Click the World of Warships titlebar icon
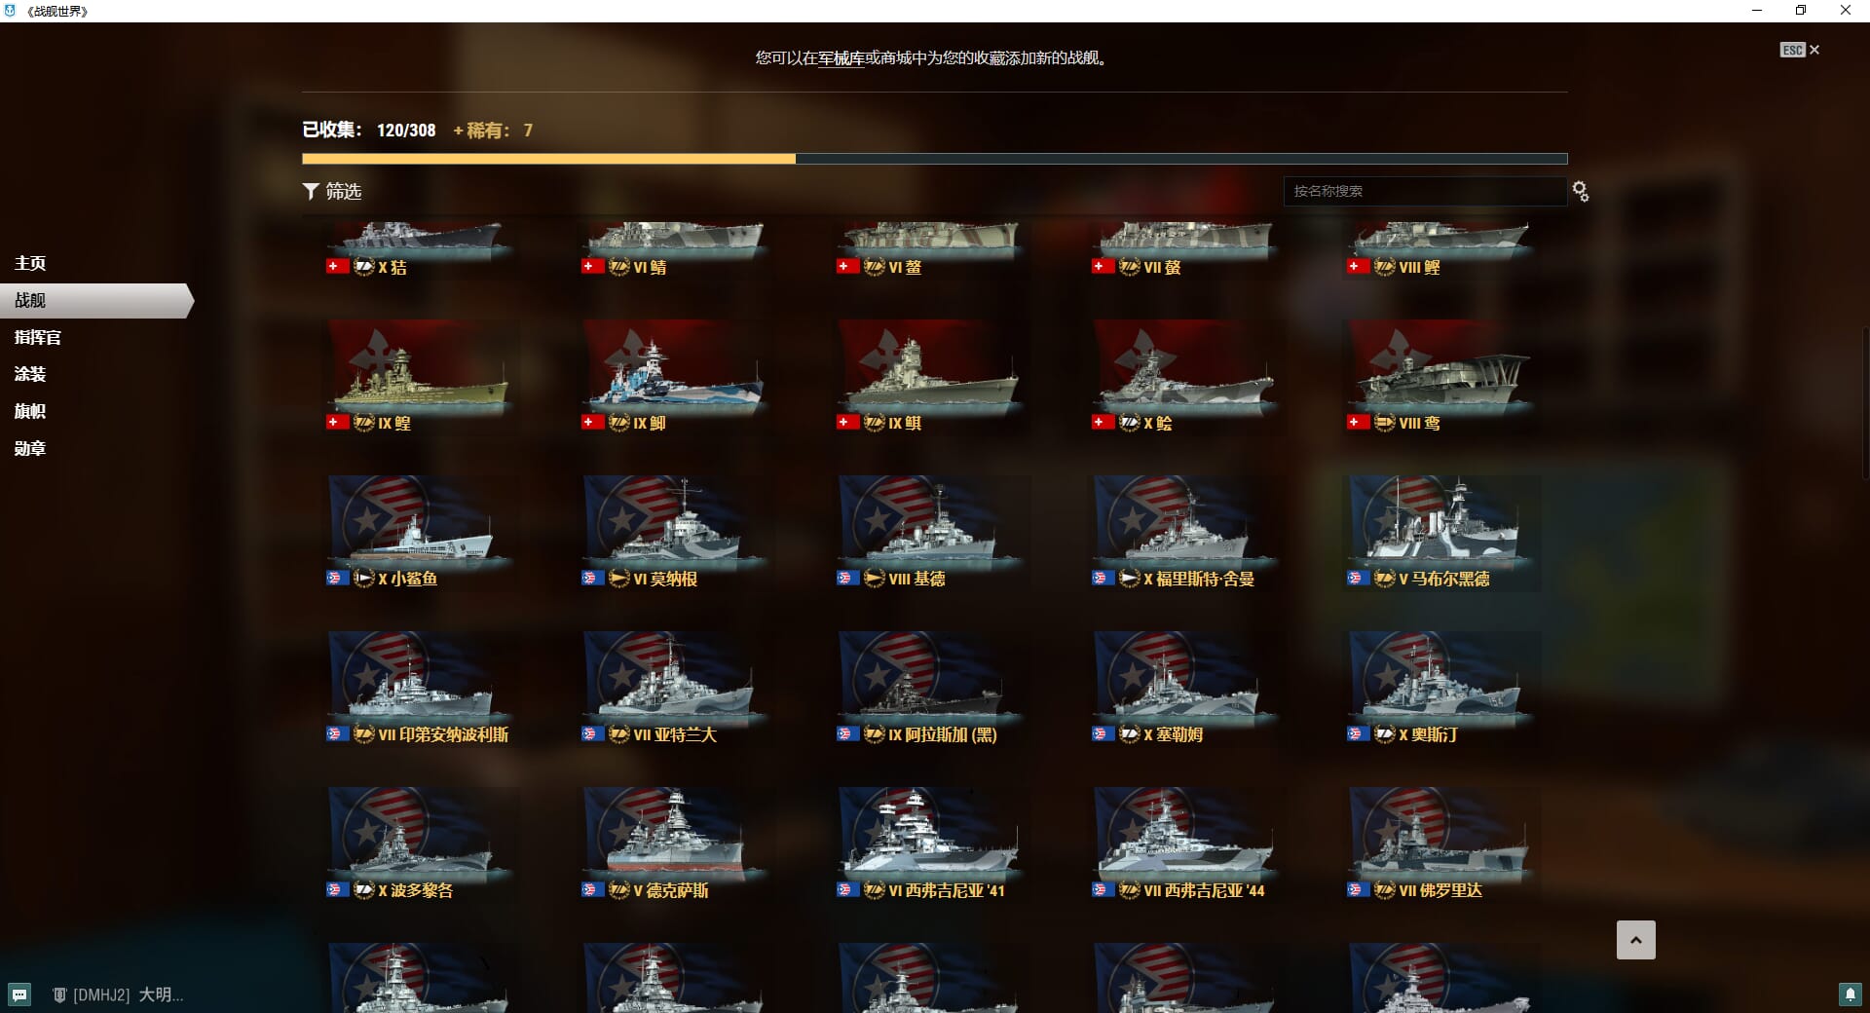This screenshot has width=1870, height=1013. point(11,11)
